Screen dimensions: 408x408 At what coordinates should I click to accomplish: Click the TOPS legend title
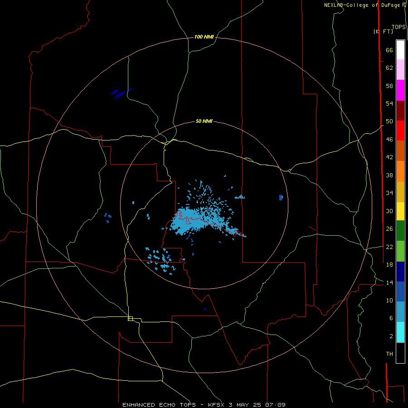coord(398,27)
